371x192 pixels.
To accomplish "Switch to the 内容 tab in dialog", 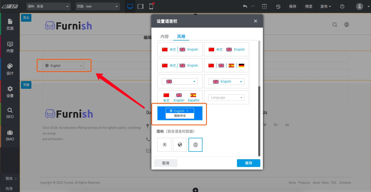I will [165, 36].
